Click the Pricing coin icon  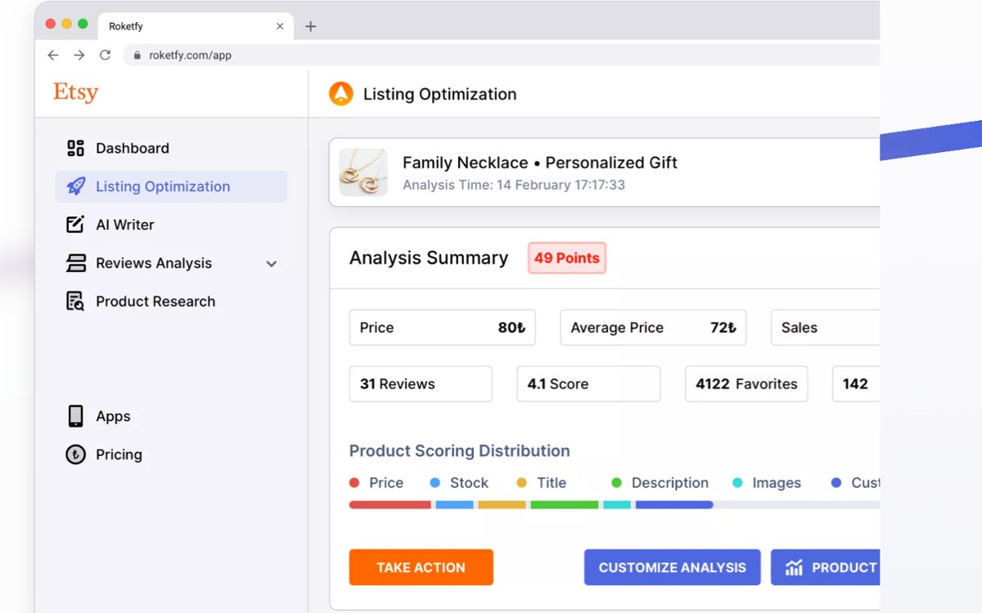pyautogui.click(x=75, y=454)
